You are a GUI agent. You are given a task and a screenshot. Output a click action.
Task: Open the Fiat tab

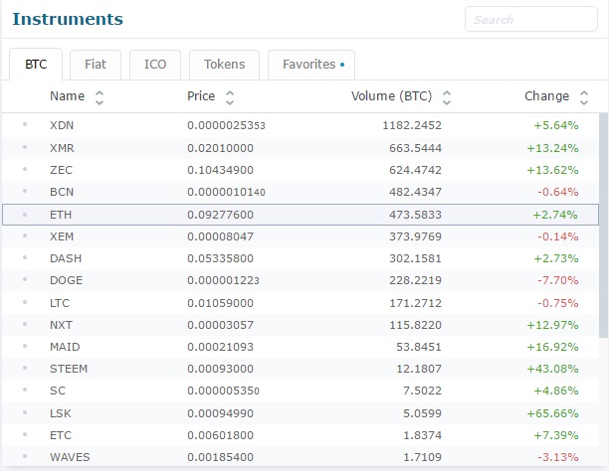(96, 65)
